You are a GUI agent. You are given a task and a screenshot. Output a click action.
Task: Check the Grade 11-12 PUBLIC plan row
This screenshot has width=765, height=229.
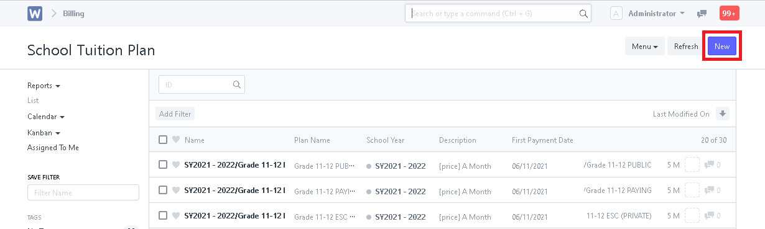163,165
